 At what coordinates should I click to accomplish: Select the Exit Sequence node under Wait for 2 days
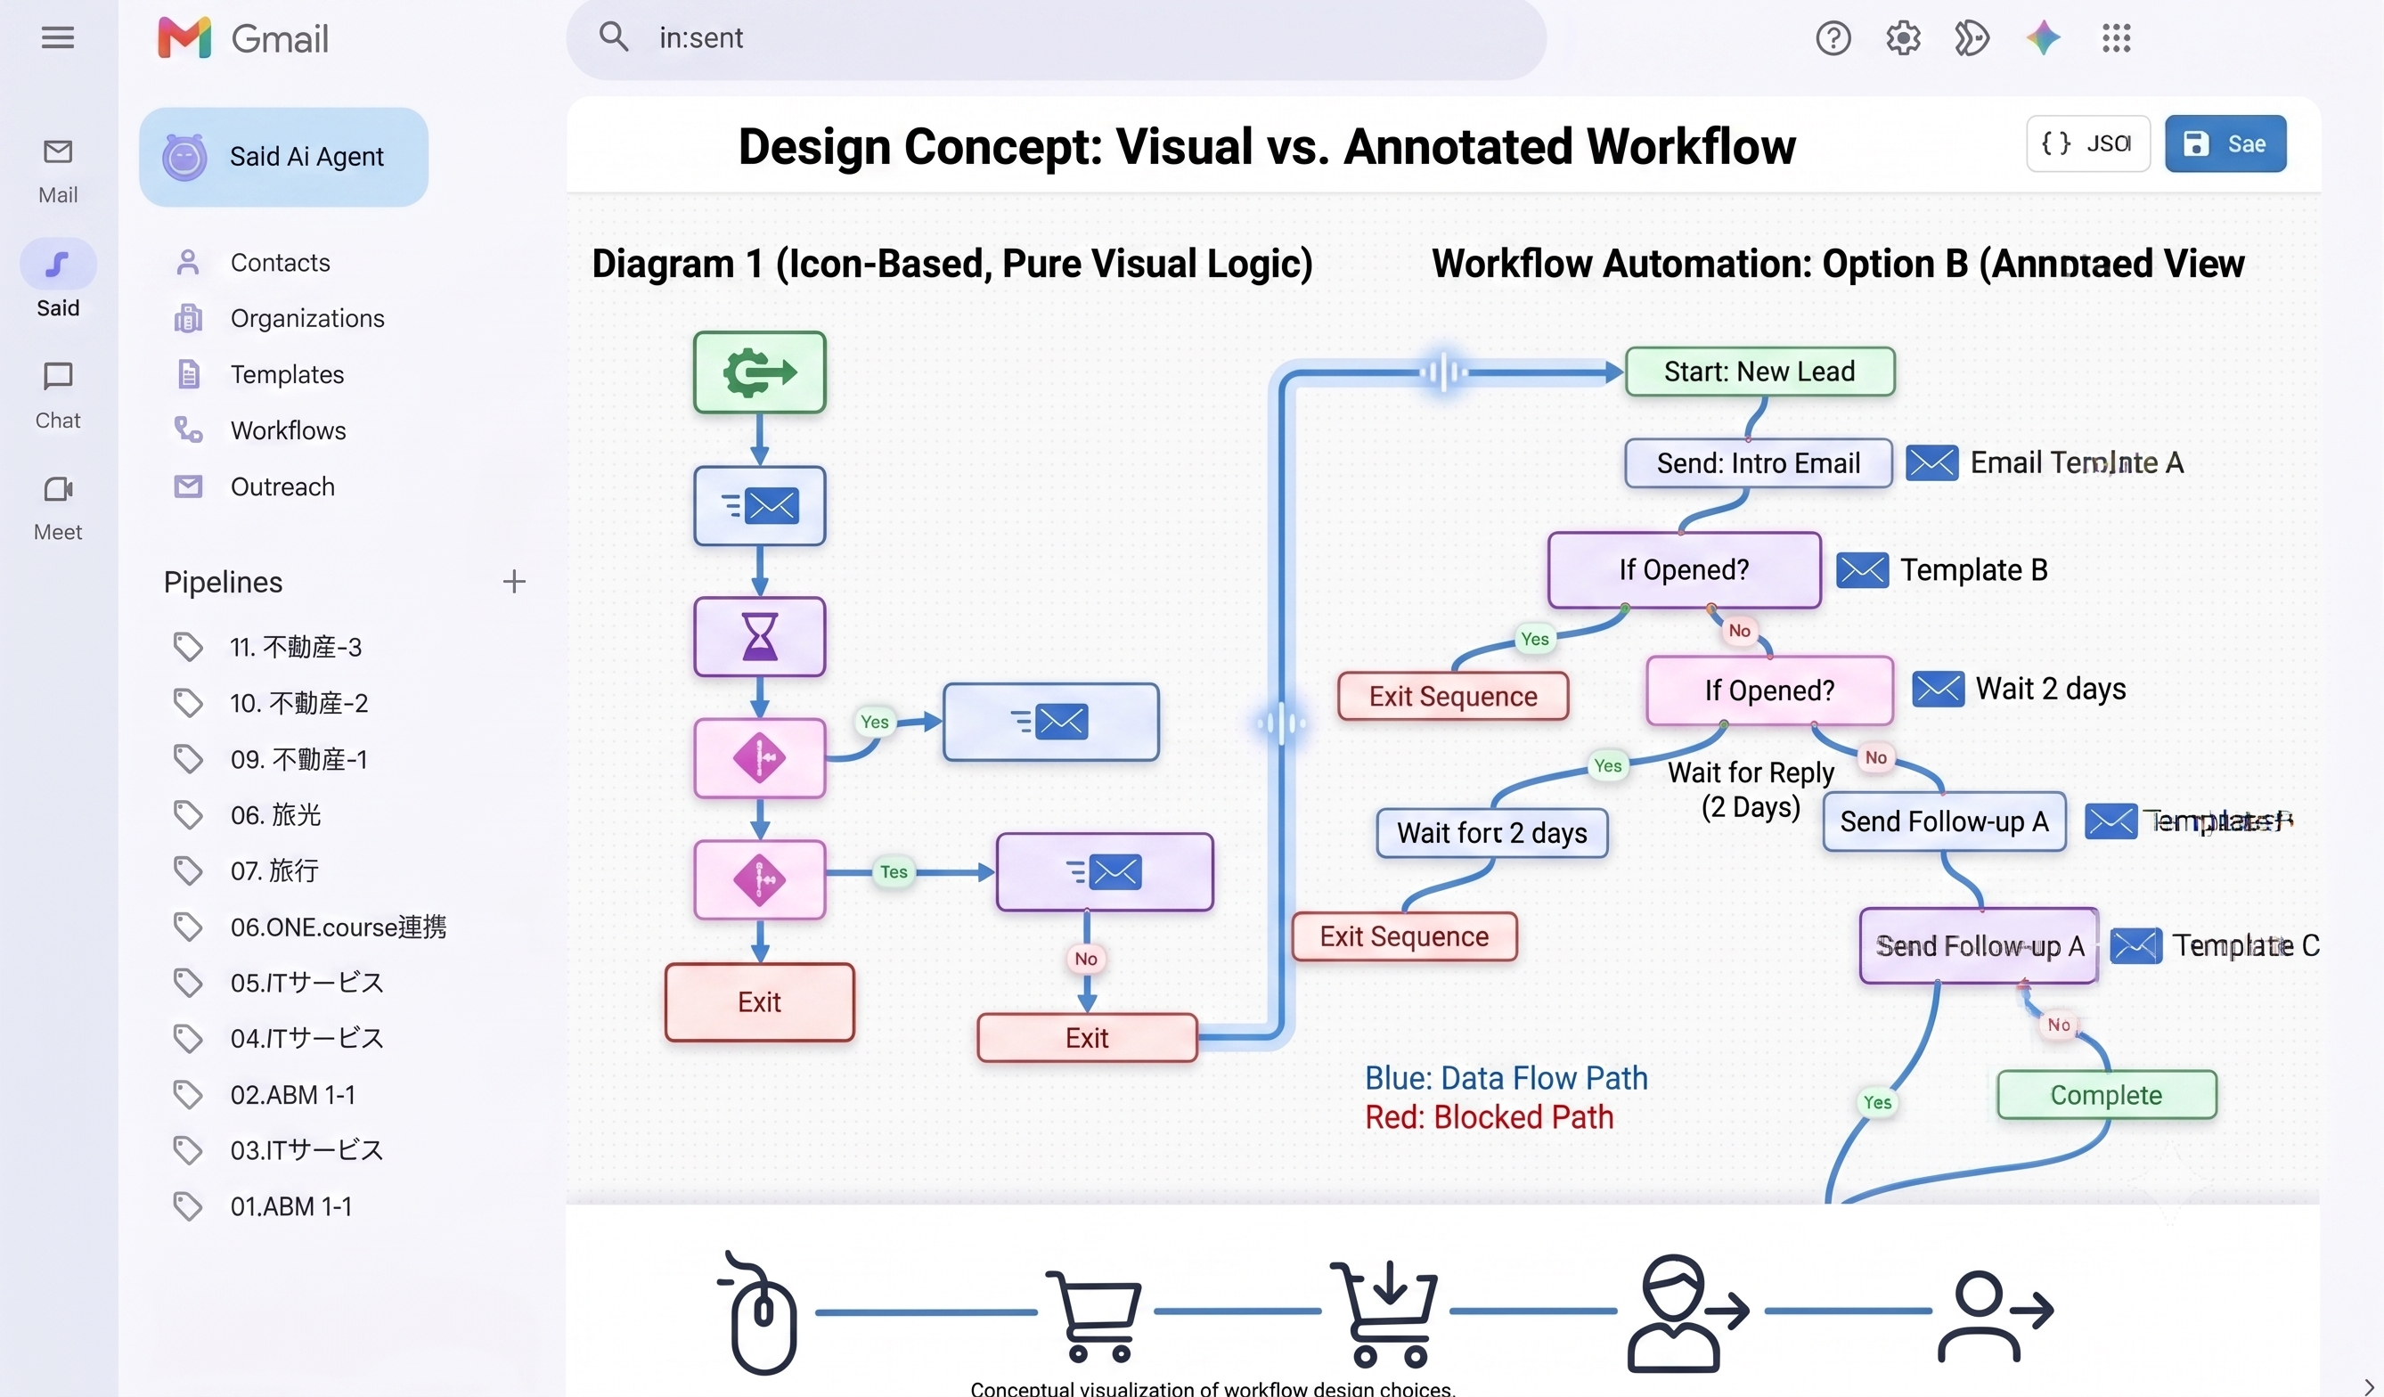(1404, 936)
